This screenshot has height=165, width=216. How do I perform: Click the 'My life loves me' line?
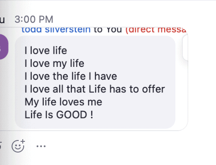point(63,102)
